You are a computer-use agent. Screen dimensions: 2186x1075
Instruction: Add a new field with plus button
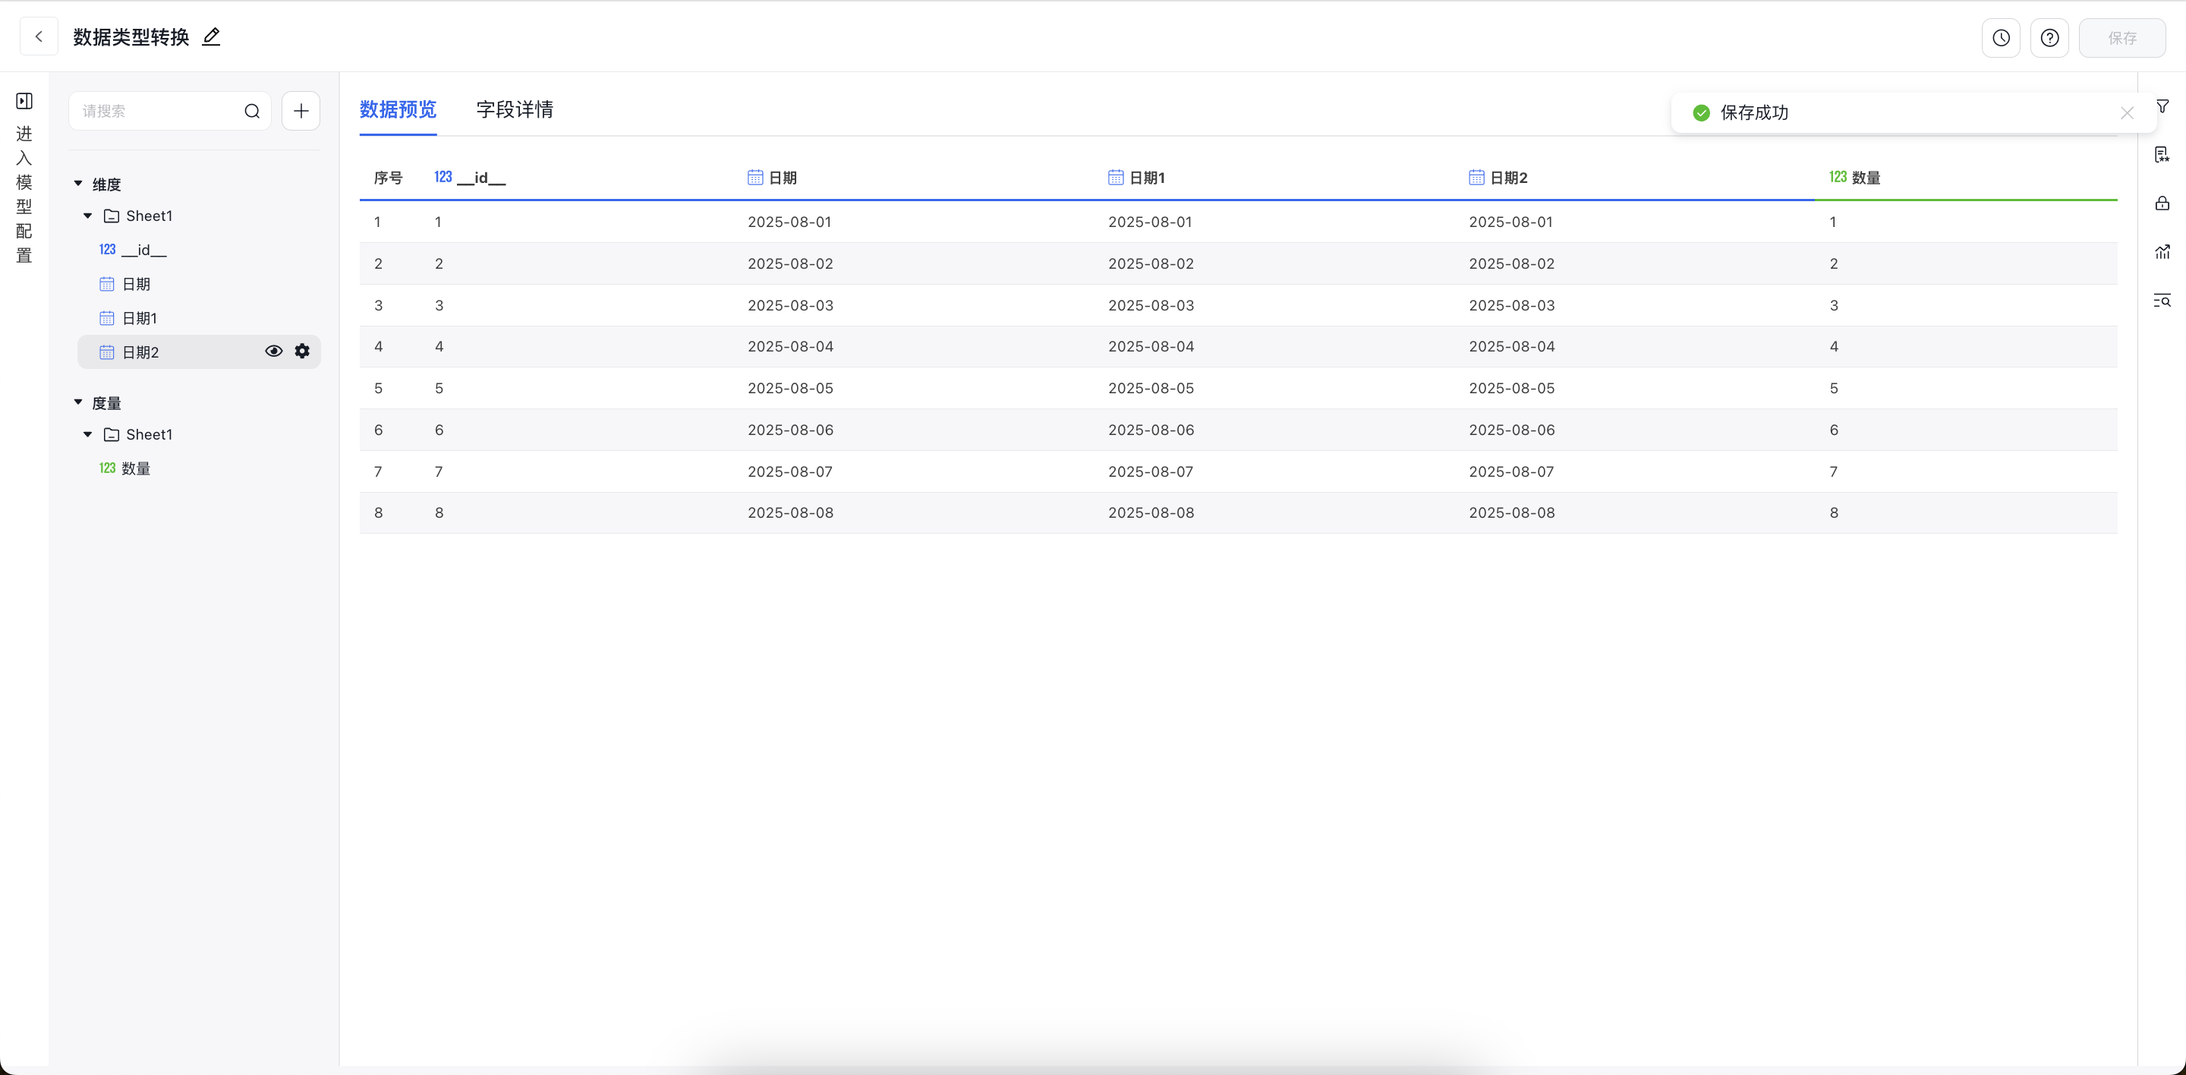click(x=301, y=111)
